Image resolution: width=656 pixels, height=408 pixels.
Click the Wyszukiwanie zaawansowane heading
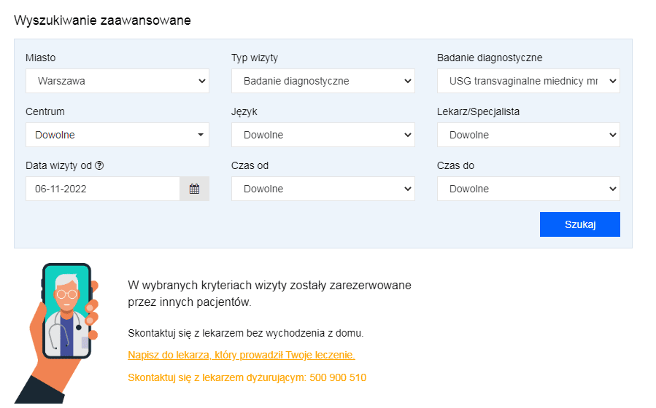102,20
